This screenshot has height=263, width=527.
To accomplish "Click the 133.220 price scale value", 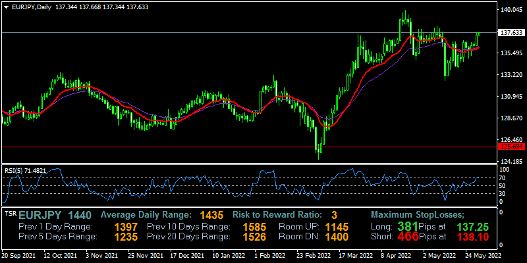I will (512, 75).
